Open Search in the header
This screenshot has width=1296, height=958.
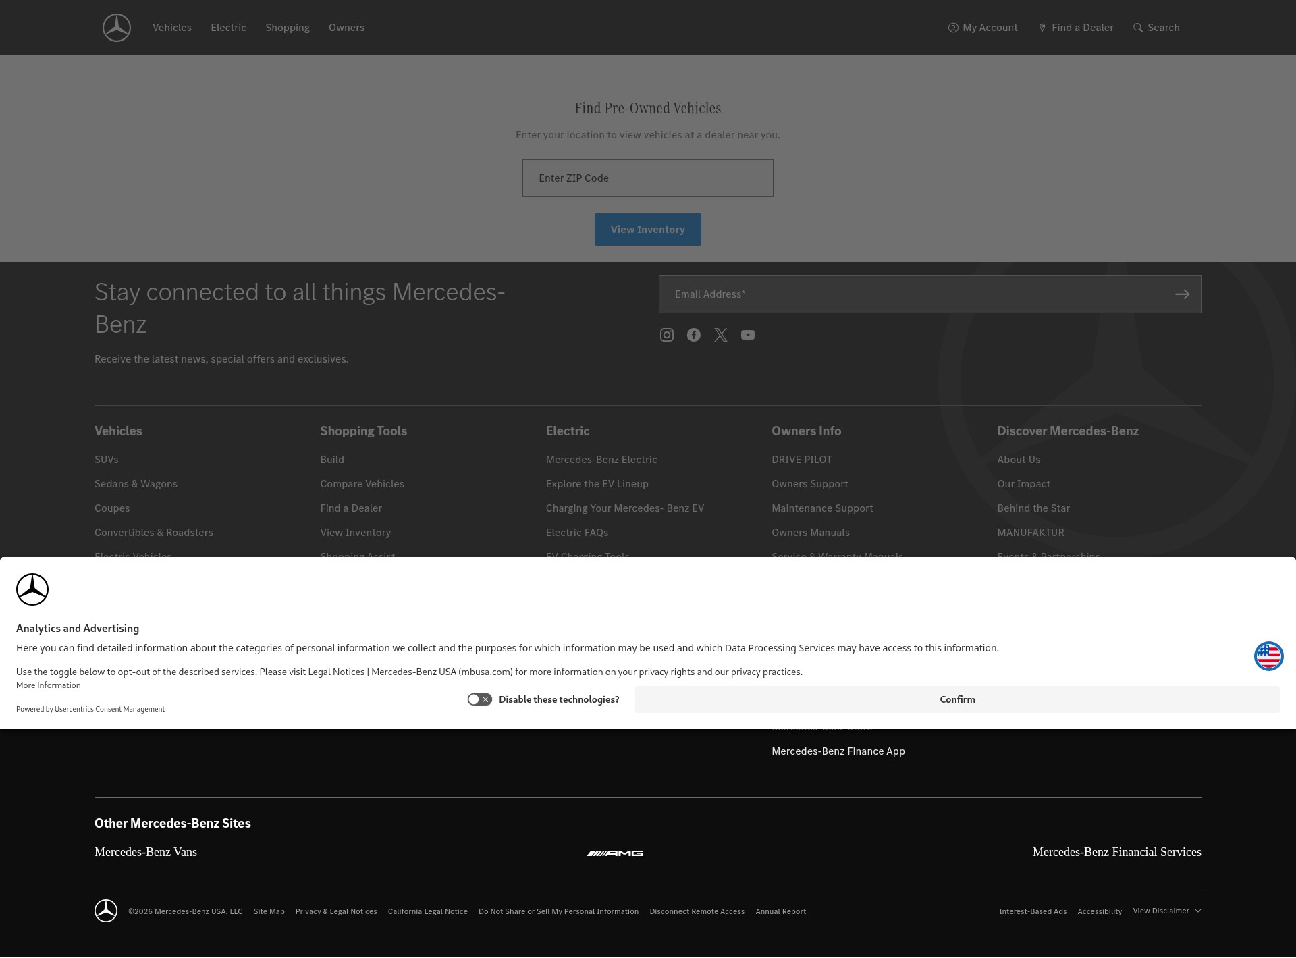1156,28
